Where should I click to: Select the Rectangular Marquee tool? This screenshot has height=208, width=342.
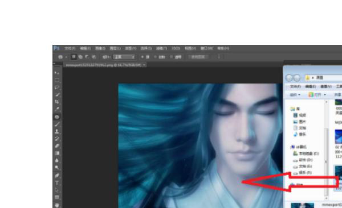(x=57, y=80)
